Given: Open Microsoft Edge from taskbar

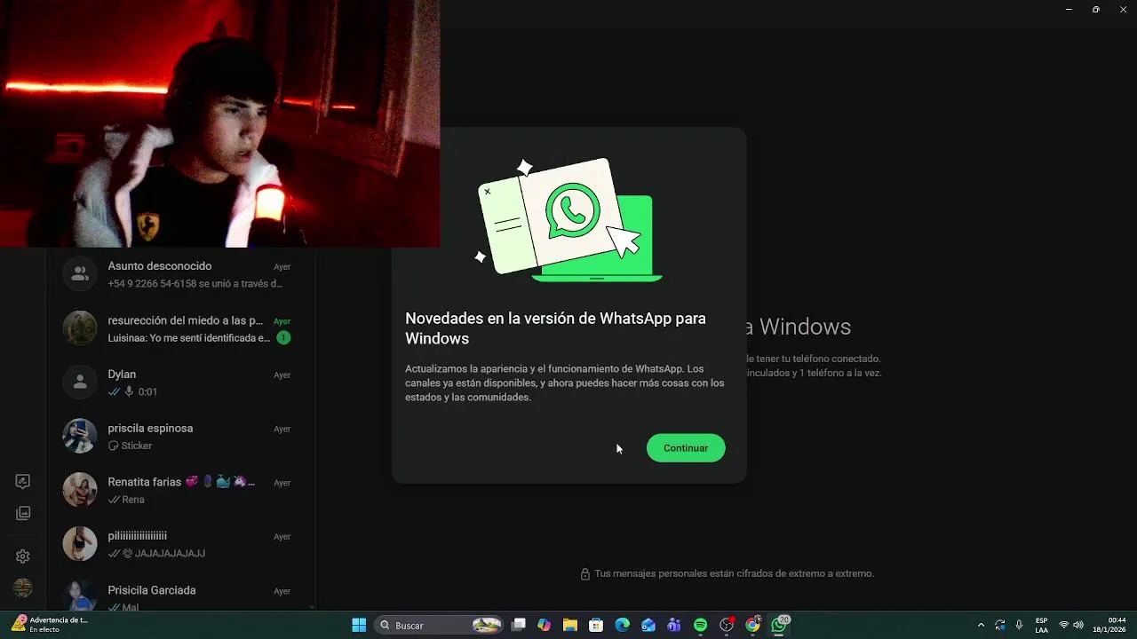Looking at the screenshot, I should coord(622,626).
